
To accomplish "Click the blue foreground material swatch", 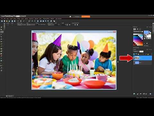I will point(146,33).
